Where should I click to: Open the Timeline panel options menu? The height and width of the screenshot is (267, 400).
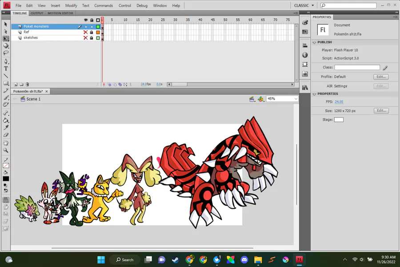point(295,13)
